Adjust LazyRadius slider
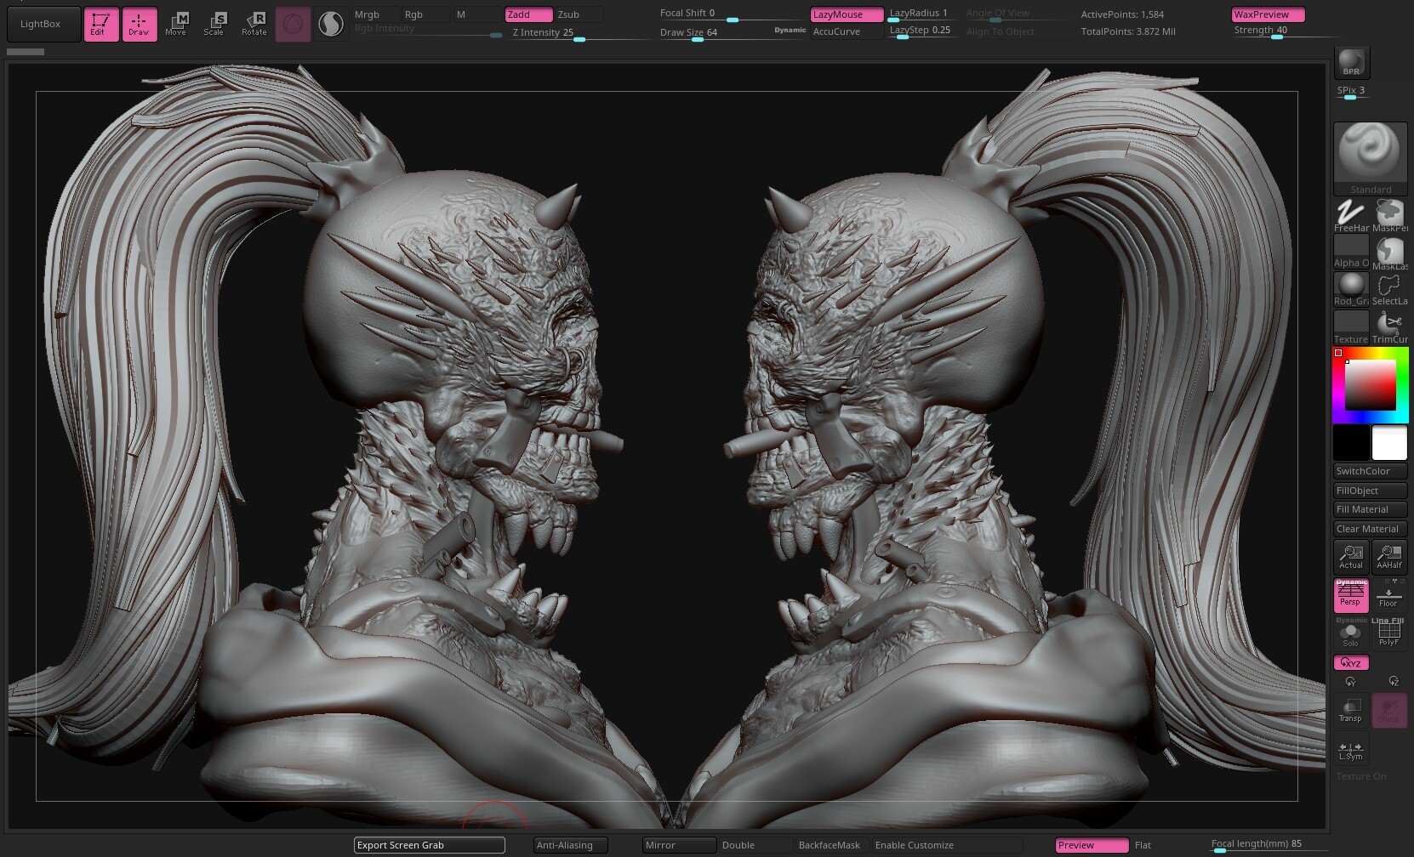Image resolution: width=1414 pixels, height=857 pixels. (922, 14)
